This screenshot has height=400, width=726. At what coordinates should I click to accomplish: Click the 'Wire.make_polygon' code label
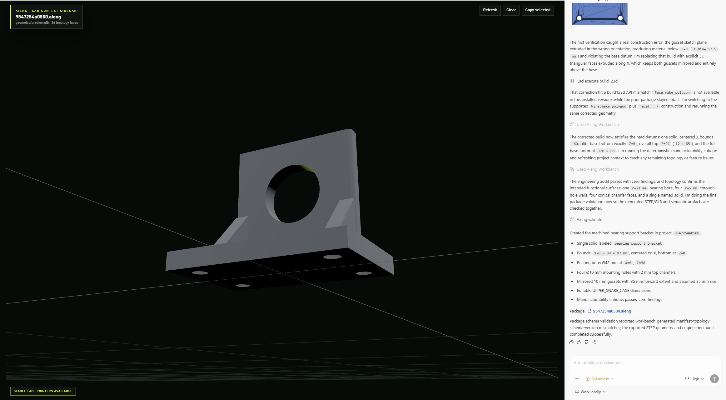(609, 106)
